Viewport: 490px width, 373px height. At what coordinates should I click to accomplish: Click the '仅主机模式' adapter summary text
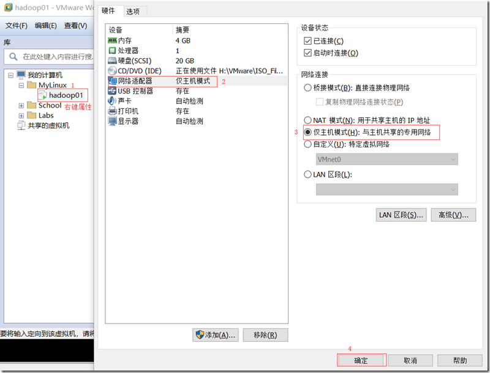(x=193, y=81)
